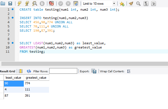Click horizontal scrollbar below the editor

pos(85,64)
